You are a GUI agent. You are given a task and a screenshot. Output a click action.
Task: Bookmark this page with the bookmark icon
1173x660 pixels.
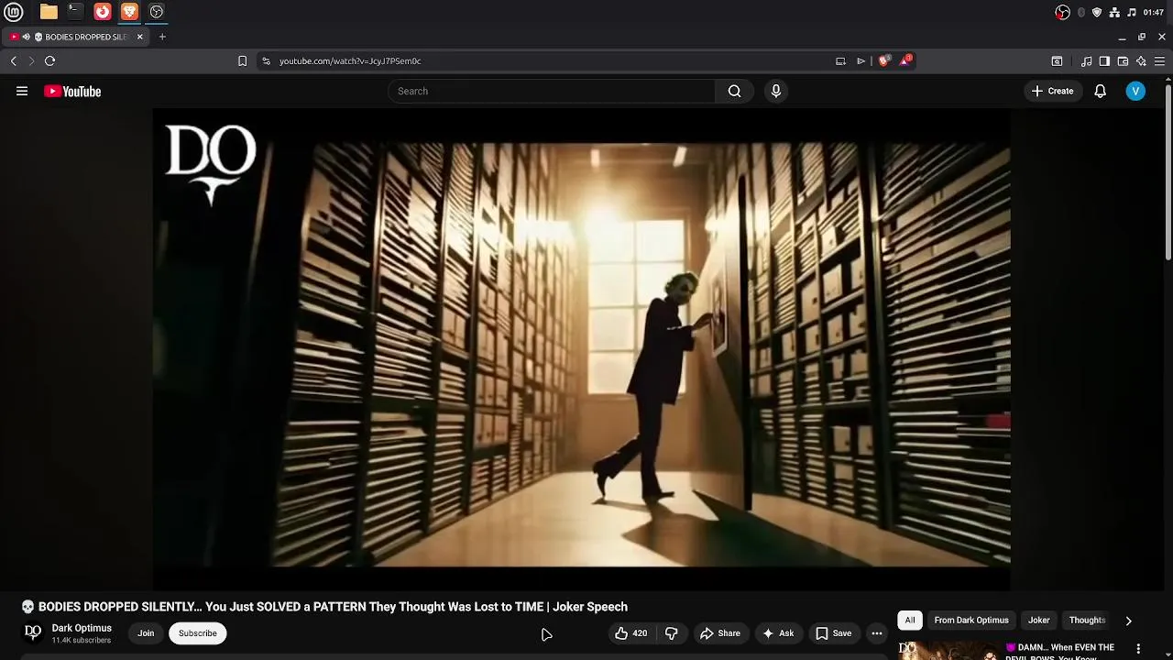click(242, 60)
